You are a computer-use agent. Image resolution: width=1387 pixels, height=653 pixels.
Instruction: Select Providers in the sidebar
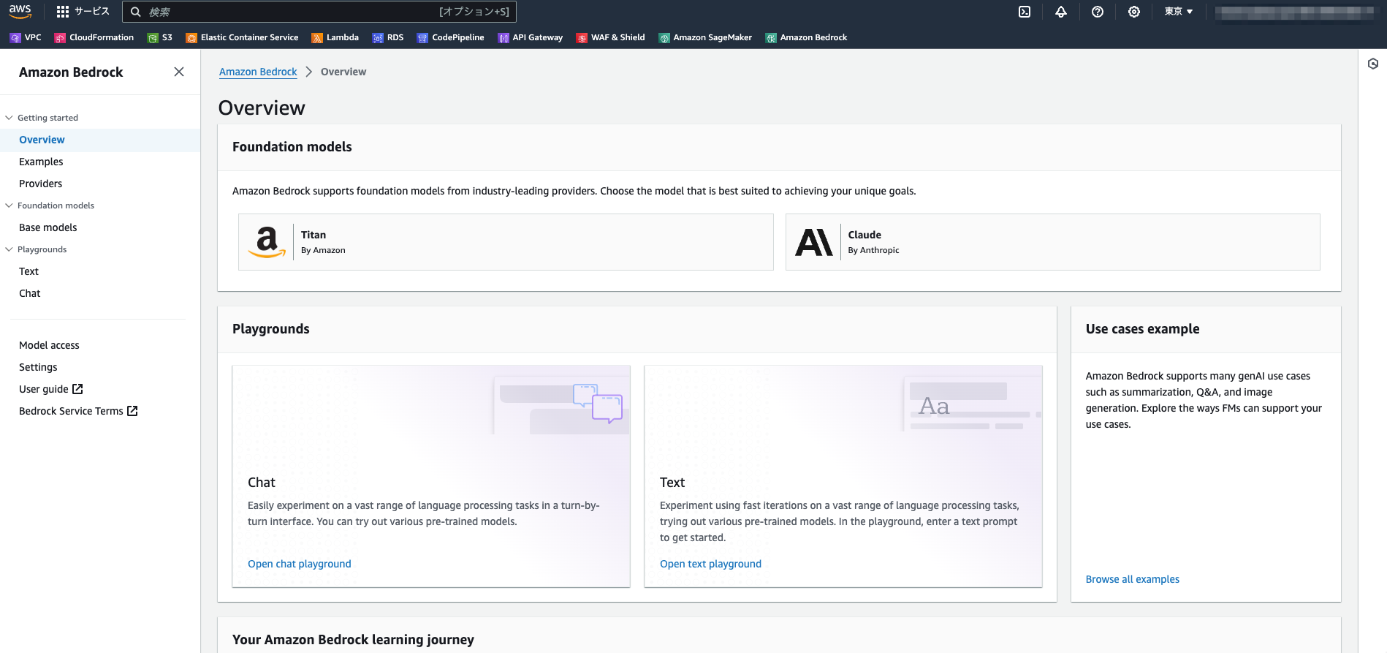(x=40, y=184)
